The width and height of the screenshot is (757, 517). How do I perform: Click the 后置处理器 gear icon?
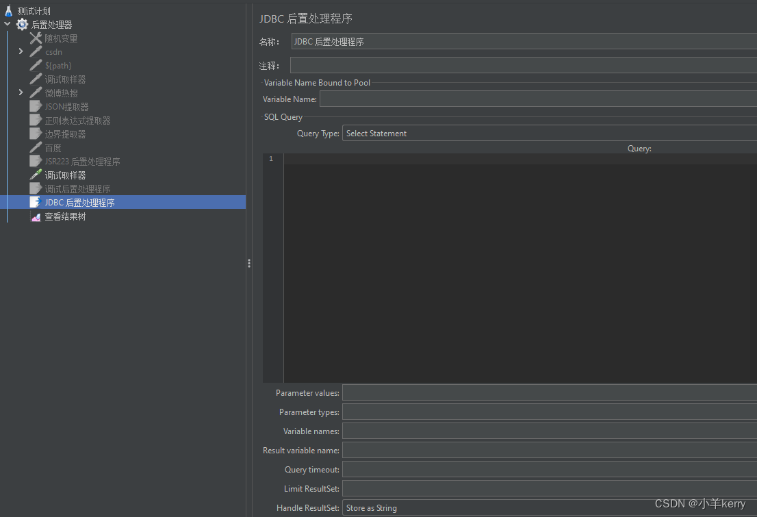click(x=22, y=24)
